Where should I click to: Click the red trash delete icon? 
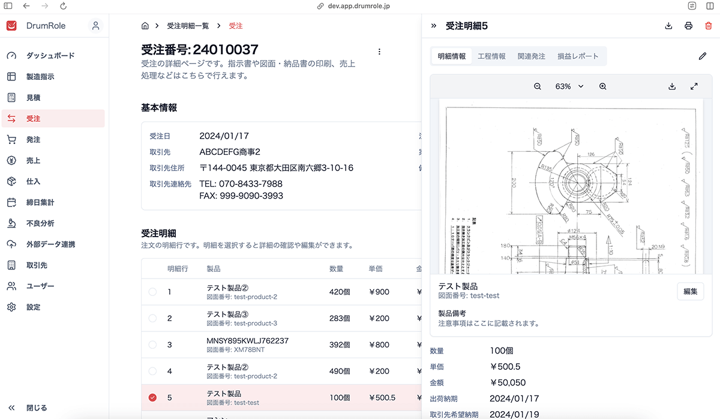709,26
